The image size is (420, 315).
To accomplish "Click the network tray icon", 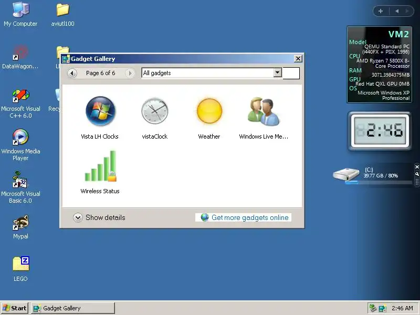I will pyautogui.click(x=373, y=308).
